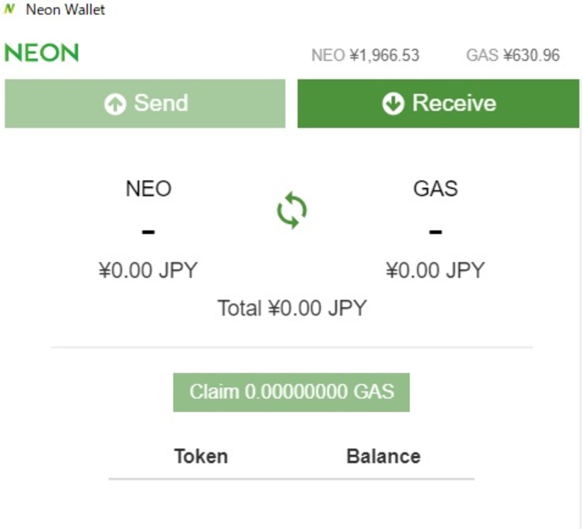Click the Receive button
This screenshot has width=583, height=529.
439,103
